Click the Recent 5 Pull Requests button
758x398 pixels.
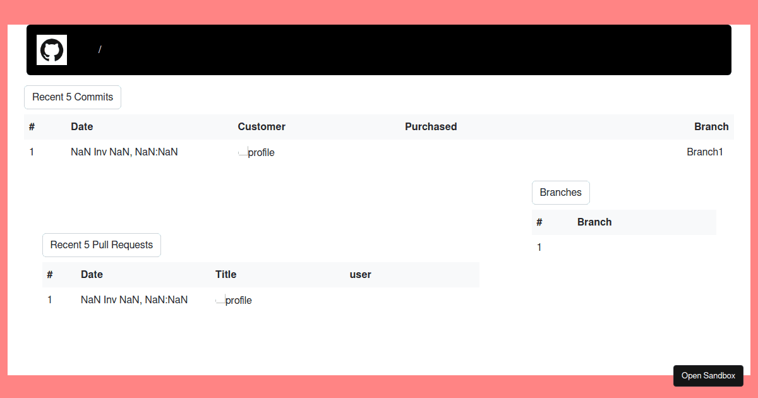click(102, 245)
